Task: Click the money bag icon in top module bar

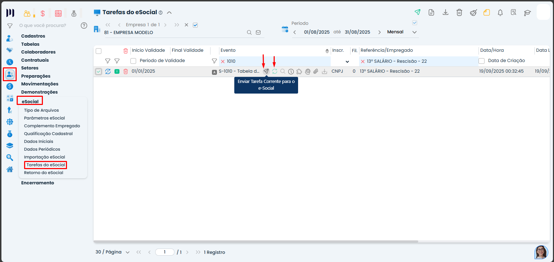Action: tap(74, 13)
